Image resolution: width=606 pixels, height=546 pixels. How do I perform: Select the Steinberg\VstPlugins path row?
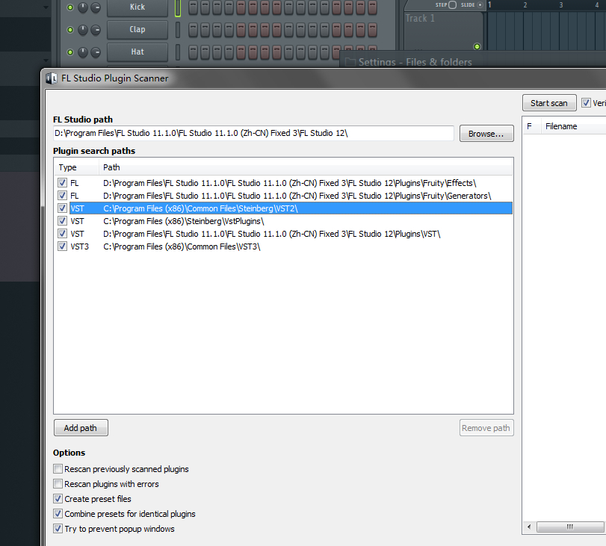291,221
